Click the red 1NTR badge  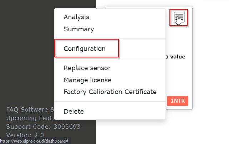tap(177, 101)
